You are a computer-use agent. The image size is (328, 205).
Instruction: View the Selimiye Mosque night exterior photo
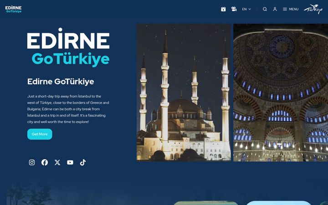point(184,92)
